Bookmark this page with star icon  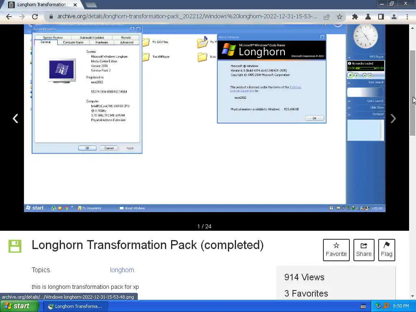click(x=339, y=17)
